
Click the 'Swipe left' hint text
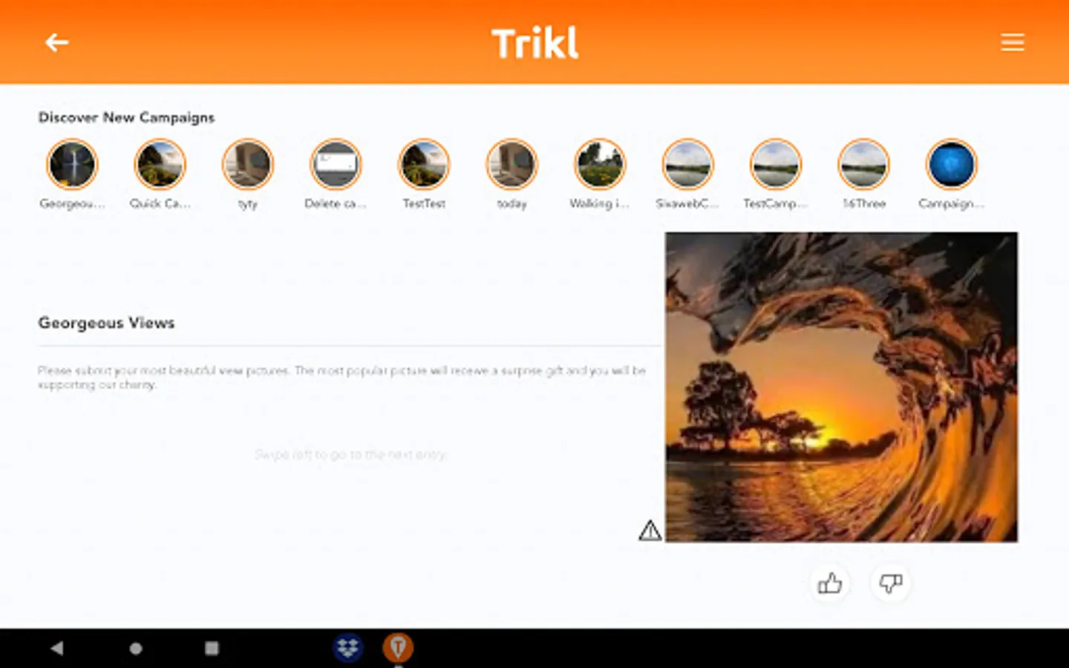pos(351,454)
